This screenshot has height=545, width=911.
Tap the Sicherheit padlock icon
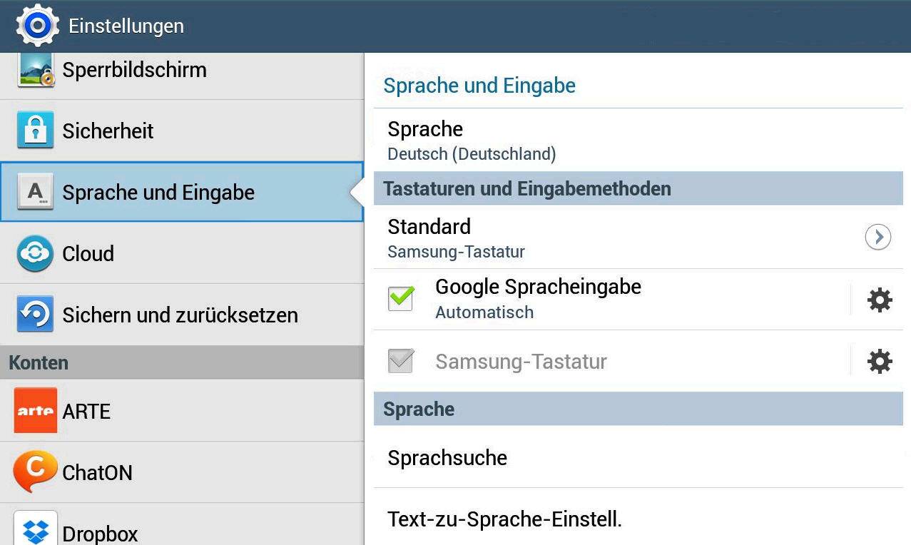[x=36, y=131]
